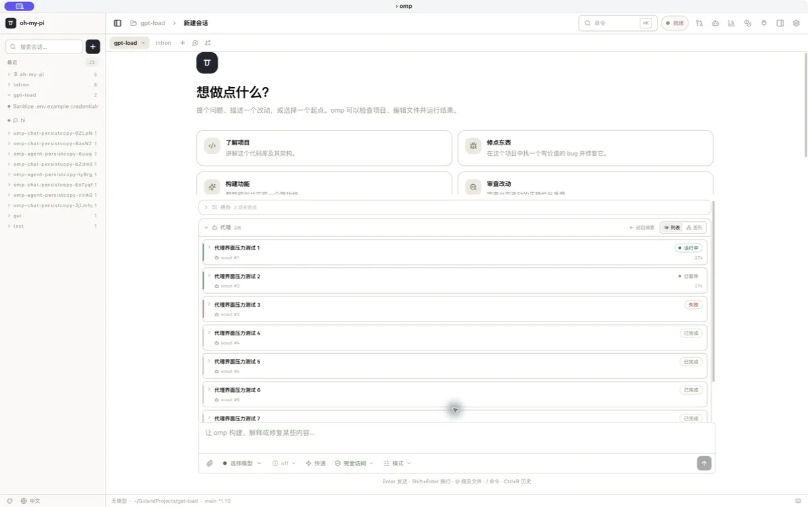This screenshot has width=808, height=507.
Task: Click the code icon on 了解项目 card
Action: (x=212, y=146)
